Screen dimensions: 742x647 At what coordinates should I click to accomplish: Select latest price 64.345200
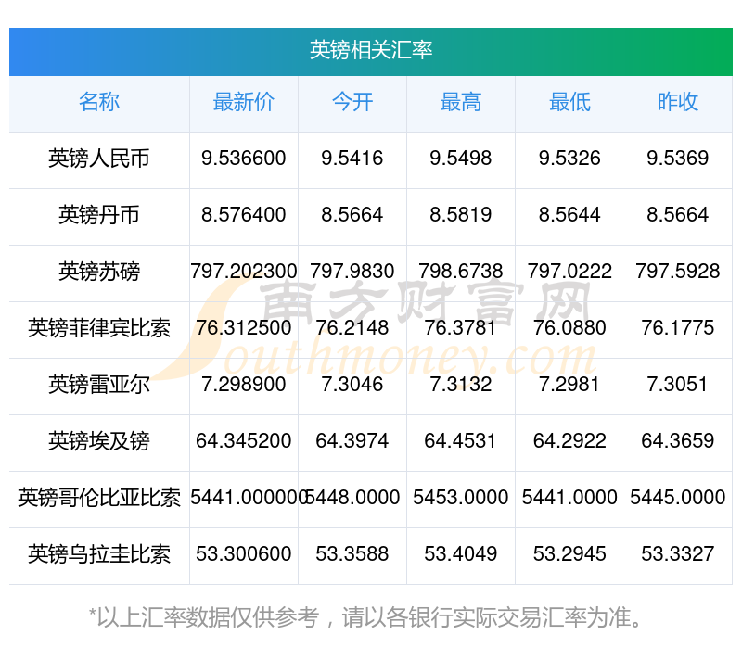coord(244,441)
